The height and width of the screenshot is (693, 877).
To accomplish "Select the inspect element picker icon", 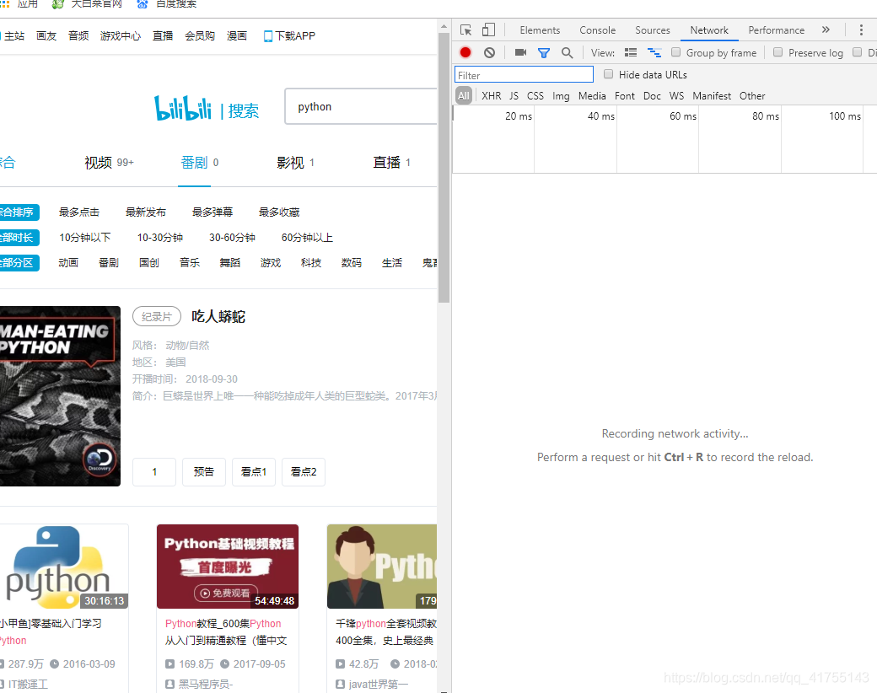I will (x=465, y=30).
